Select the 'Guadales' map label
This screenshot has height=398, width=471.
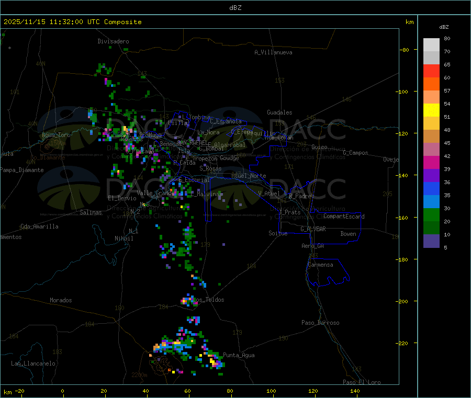click(x=279, y=112)
